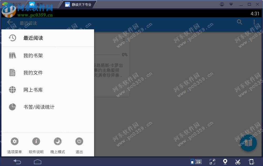Screen dimensions: 263x166
Task: Open 软件说明 software info
Action: click(36, 141)
